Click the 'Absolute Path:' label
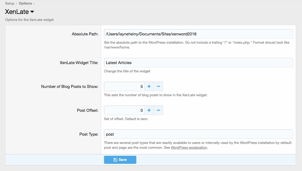 click(85, 34)
